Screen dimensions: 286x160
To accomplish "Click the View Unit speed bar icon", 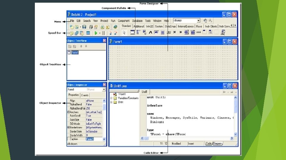I will (71, 33).
